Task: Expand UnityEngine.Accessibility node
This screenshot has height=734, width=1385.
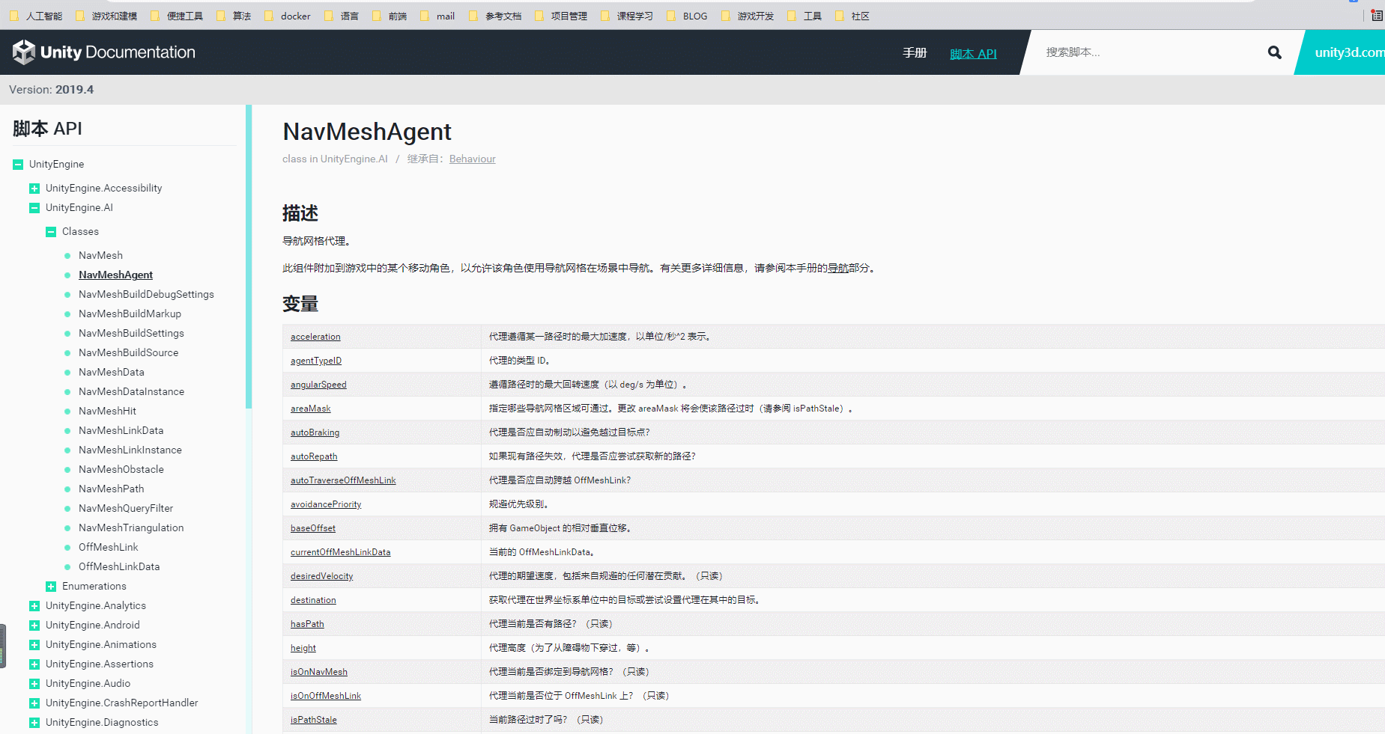Action: click(x=34, y=189)
